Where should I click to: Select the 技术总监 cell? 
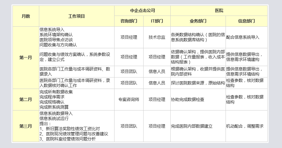pyautogui.click(x=157, y=37)
